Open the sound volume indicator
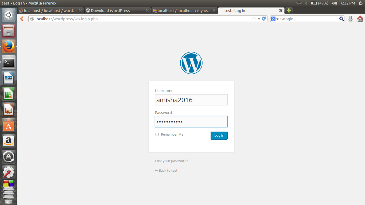This screenshot has height=205, width=365. point(334,3)
